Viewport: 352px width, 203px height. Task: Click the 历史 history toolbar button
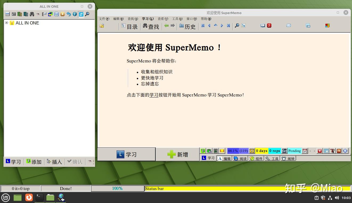(x=187, y=26)
